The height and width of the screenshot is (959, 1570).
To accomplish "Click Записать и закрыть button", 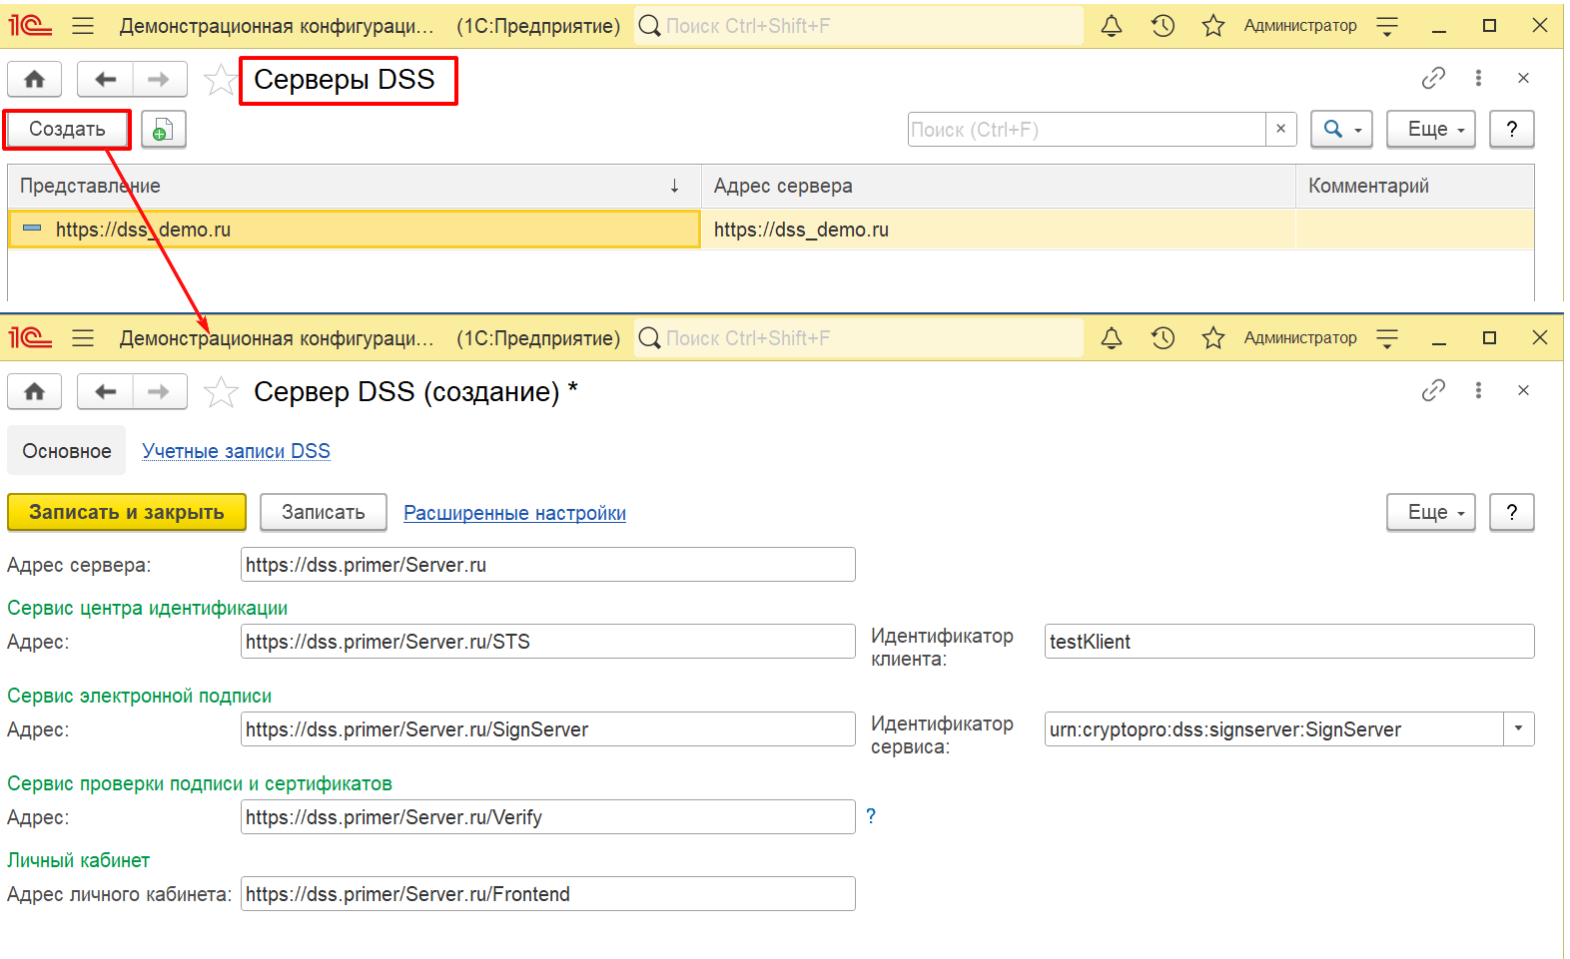I will pos(127,512).
